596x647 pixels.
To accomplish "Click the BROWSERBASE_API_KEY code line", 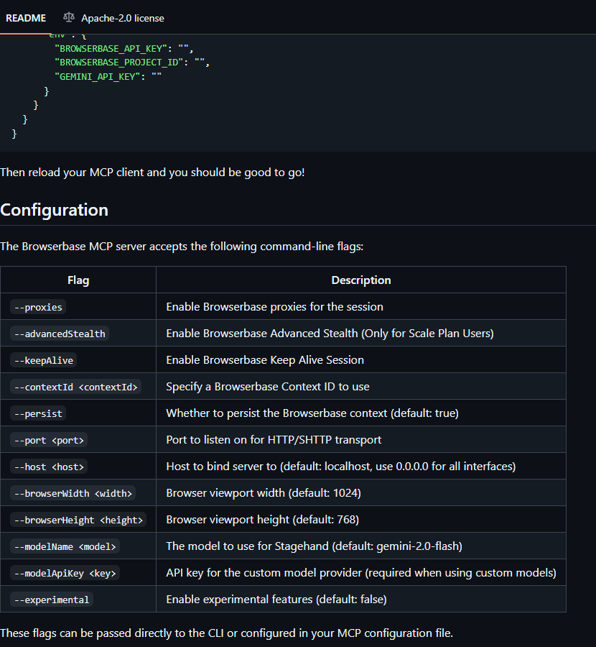I will [124, 49].
